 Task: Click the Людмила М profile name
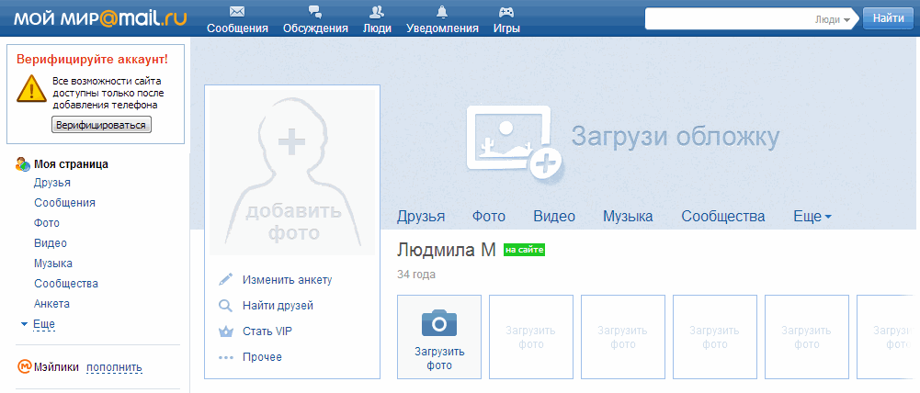pos(447,250)
